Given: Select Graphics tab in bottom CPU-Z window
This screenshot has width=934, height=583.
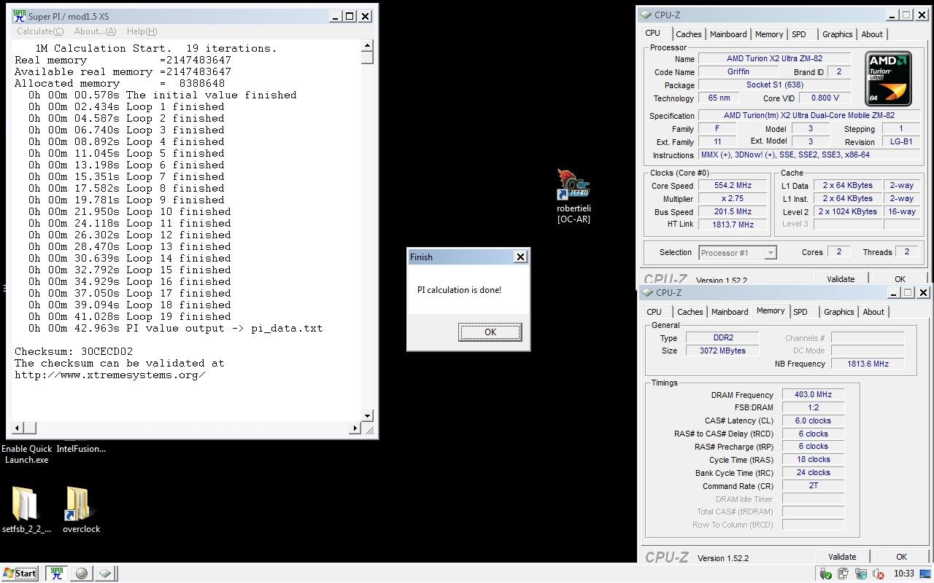Looking at the screenshot, I should (838, 312).
